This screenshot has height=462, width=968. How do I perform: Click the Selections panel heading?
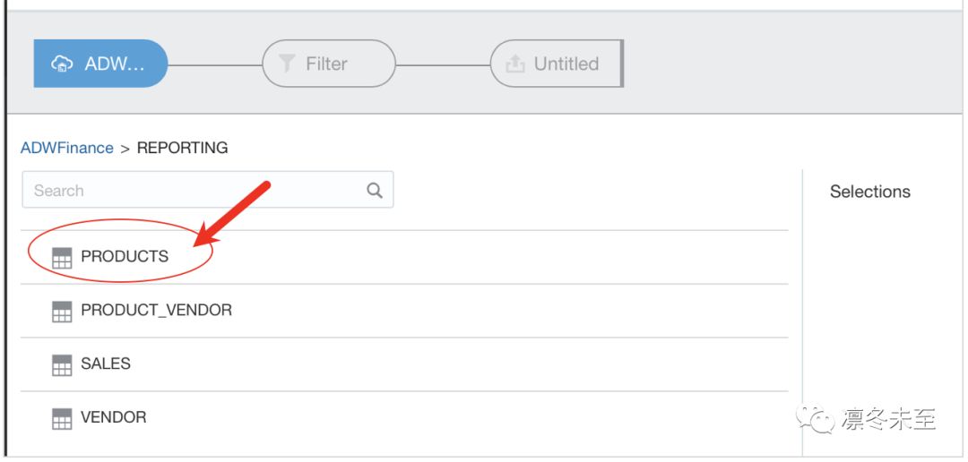[869, 192]
